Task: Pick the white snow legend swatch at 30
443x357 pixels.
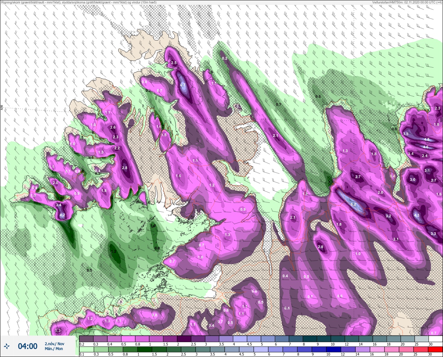Action: pos(435,339)
